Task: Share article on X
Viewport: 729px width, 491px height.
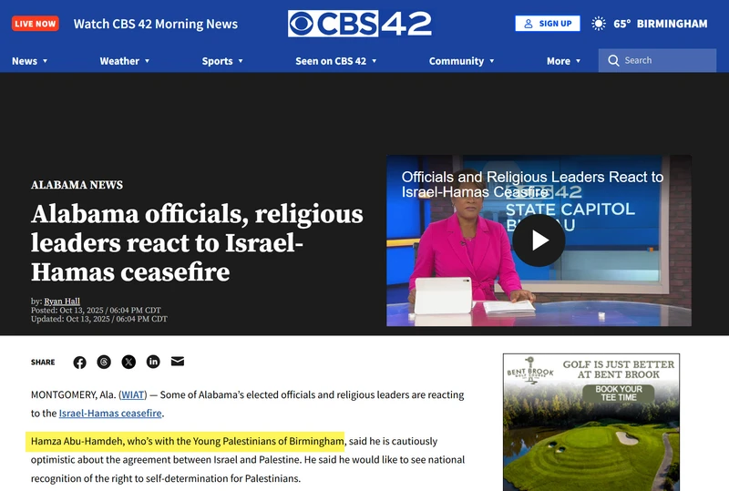Action: pos(128,362)
